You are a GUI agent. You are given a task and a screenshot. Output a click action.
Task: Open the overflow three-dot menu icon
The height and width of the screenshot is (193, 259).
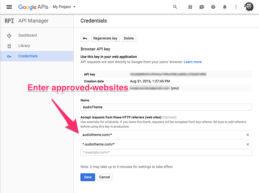[x=236, y=7]
